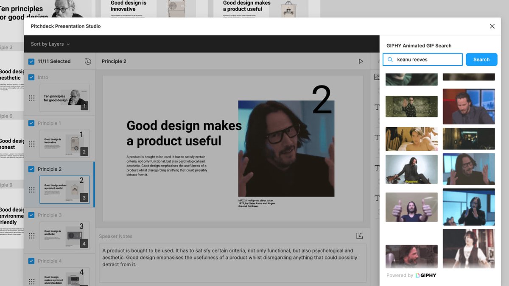Image resolution: width=509 pixels, height=286 pixels.
Task: Click the Principle 1 label in the slide list
Action: coord(49,123)
